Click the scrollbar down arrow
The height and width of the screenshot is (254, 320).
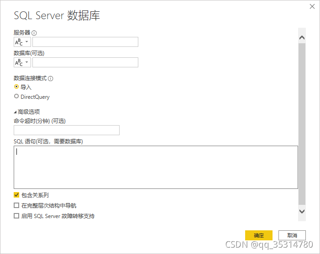302,211
